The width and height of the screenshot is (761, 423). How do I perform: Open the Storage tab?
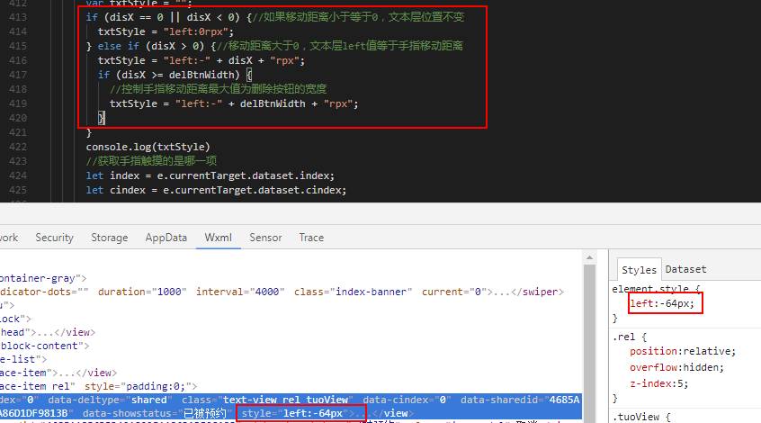point(110,238)
